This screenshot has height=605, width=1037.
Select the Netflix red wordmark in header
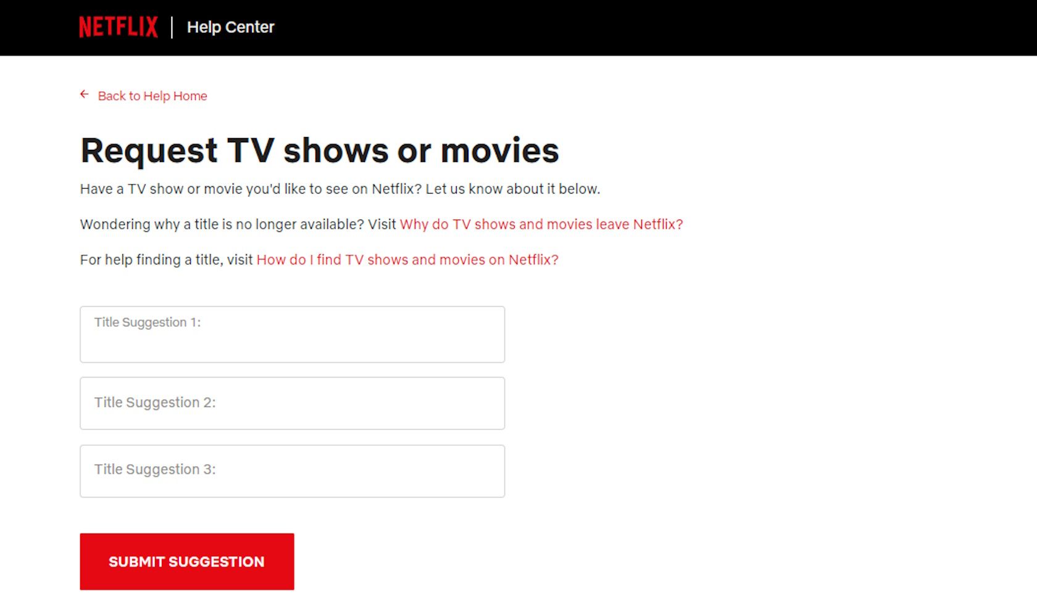point(117,26)
